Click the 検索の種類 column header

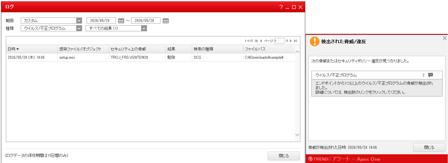click(x=218, y=49)
